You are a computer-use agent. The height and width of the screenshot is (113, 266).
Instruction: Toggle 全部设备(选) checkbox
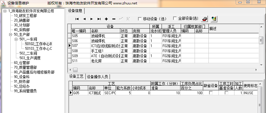tap(175, 18)
